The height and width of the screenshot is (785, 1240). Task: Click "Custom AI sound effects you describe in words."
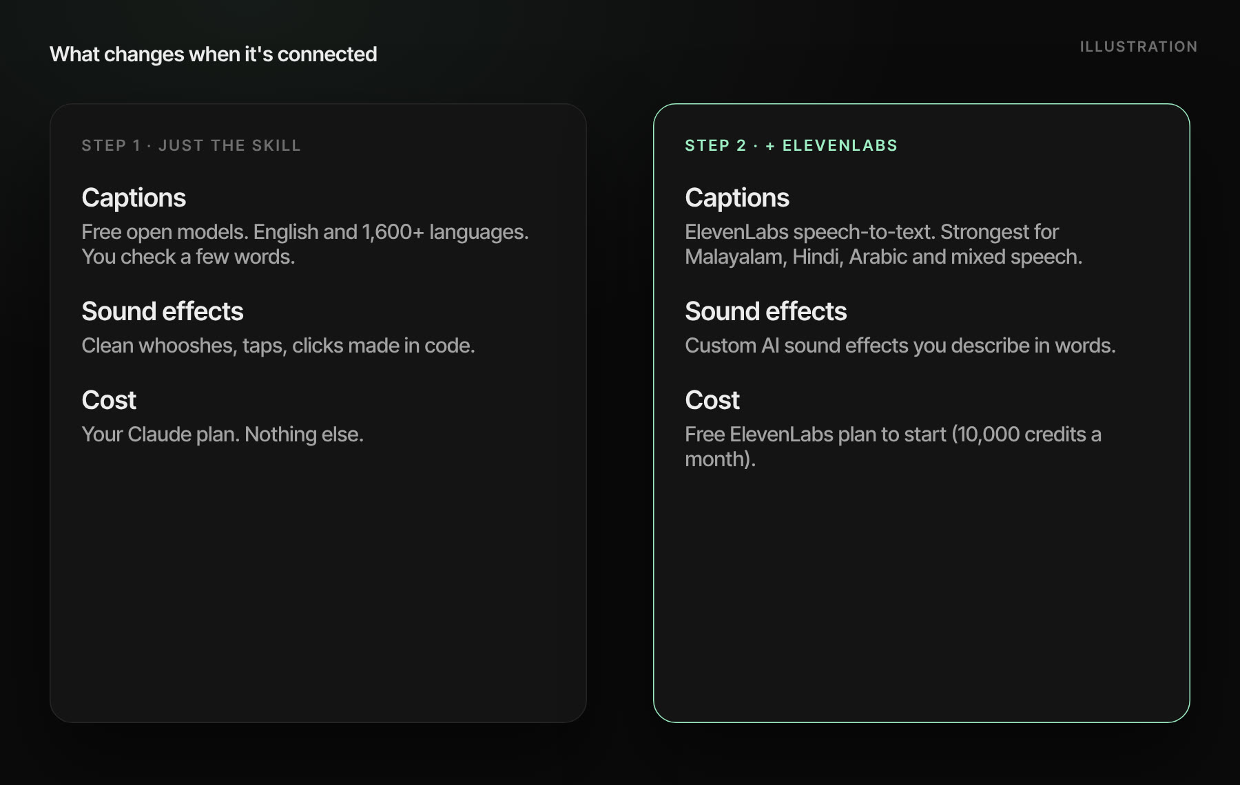coord(900,346)
